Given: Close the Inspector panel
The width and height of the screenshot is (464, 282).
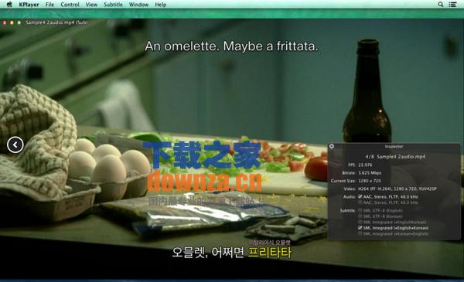Looking at the screenshot, I should (x=332, y=146).
